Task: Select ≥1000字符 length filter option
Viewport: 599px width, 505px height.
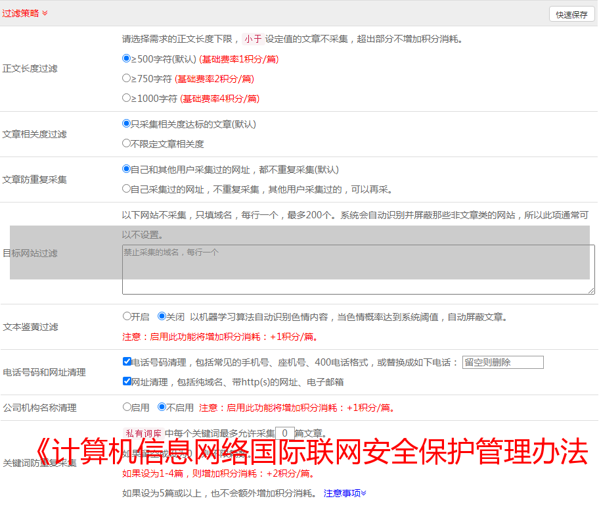Action: 127,98
